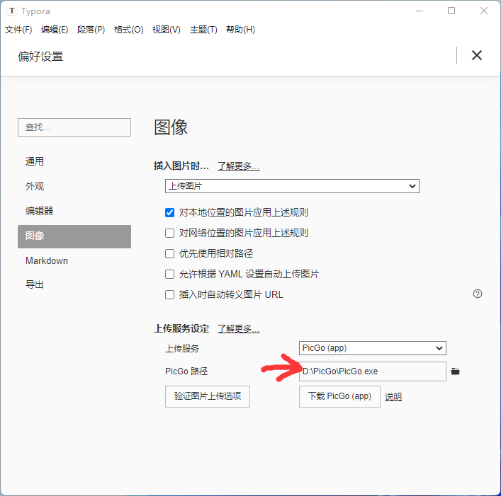501x496 pixels.
Task: Enable rule for network location images
Action: click(169, 233)
